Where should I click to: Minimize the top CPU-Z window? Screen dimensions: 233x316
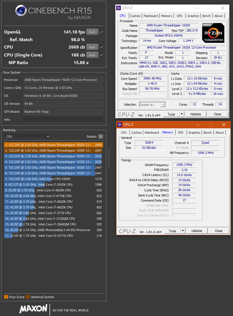[x=197, y=8]
